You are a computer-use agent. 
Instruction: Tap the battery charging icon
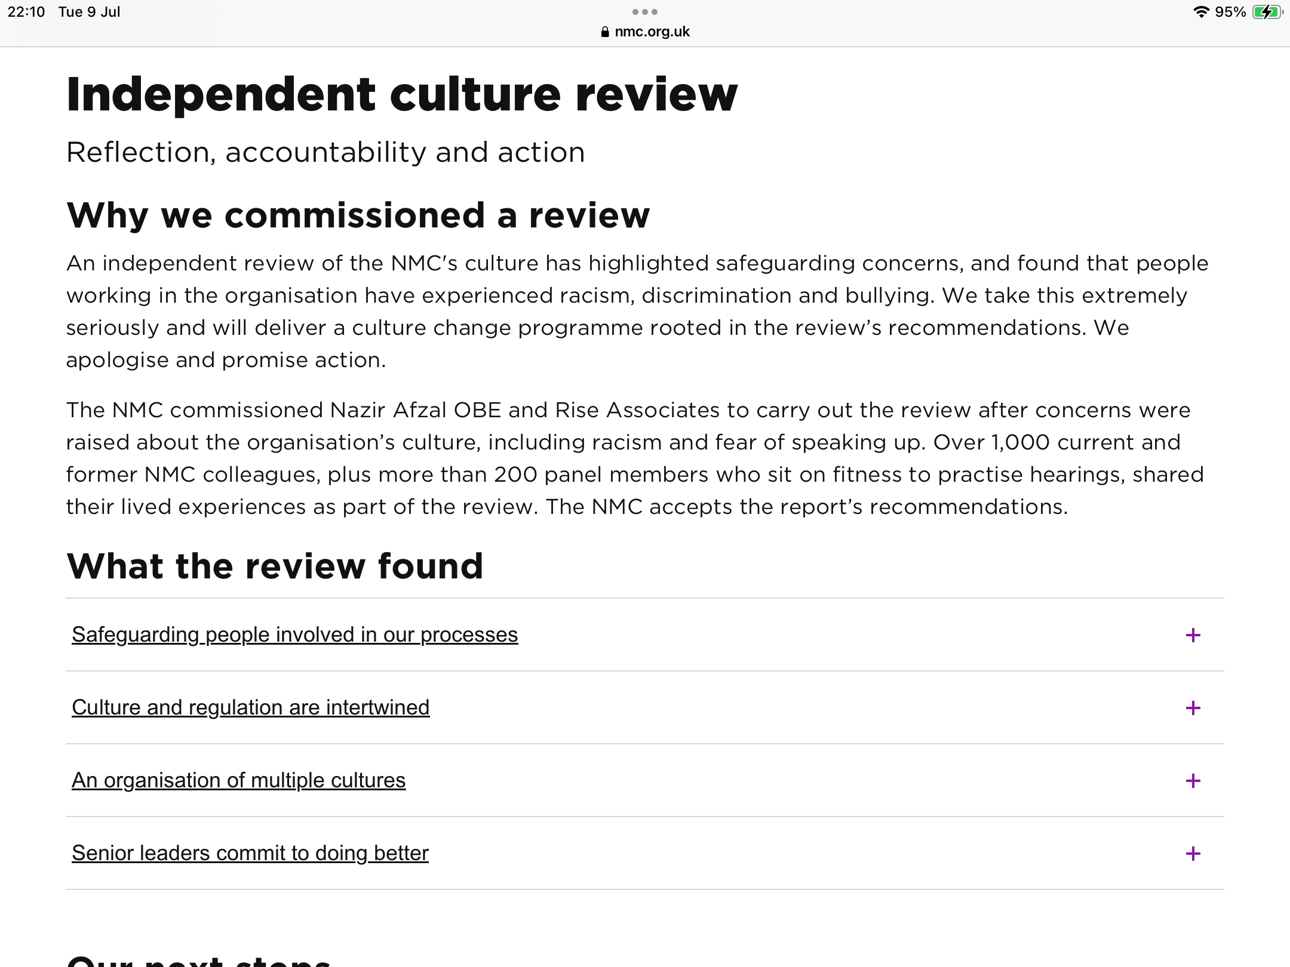[1267, 12]
